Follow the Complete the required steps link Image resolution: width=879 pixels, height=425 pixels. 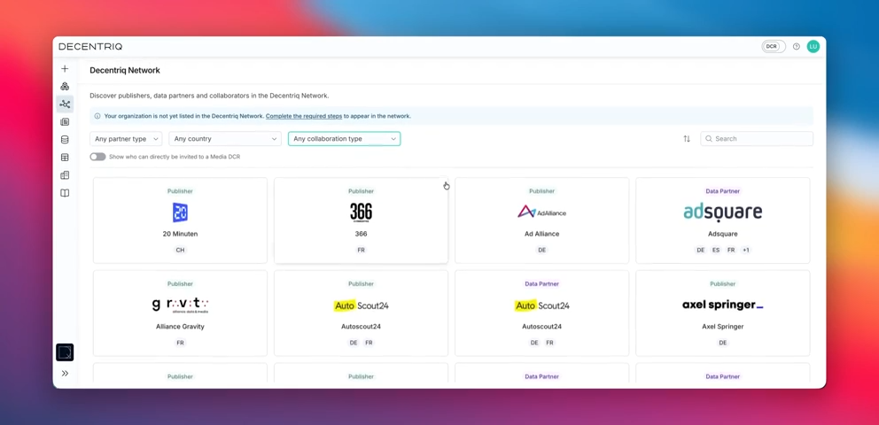pos(304,117)
